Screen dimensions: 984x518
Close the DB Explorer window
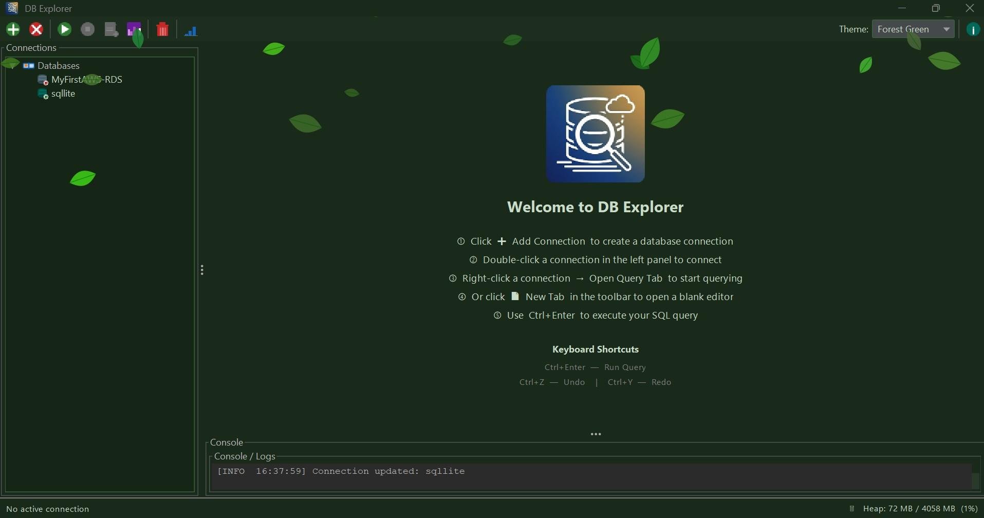pyautogui.click(x=970, y=8)
